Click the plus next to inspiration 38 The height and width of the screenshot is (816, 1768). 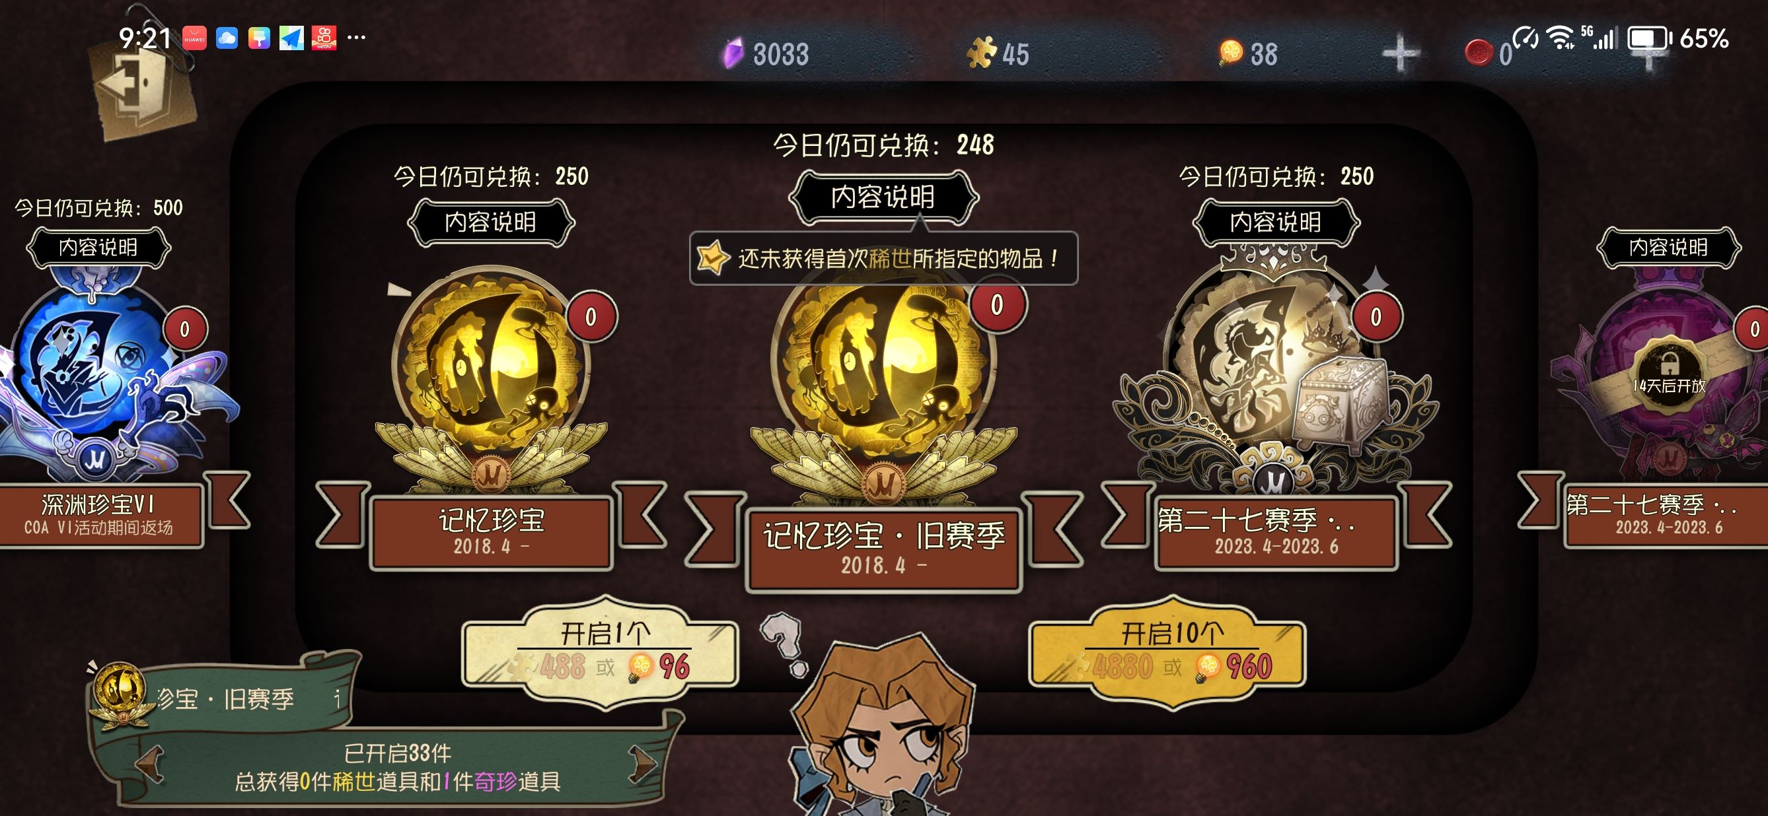[x=1400, y=53]
